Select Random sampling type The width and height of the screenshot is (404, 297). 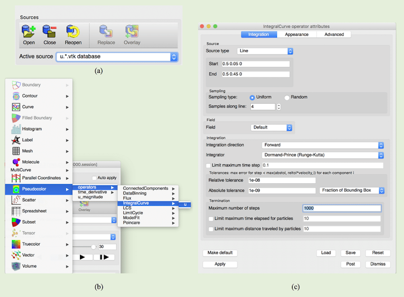point(287,97)
